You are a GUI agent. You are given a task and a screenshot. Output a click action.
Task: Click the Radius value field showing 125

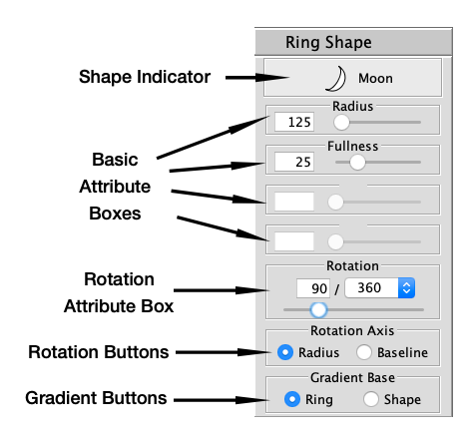click(x=294, y=122)
